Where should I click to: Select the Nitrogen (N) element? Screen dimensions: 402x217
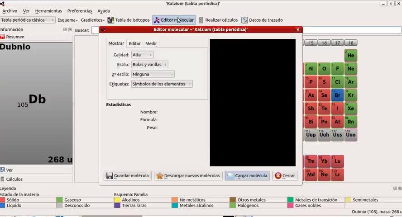[311, 69]
